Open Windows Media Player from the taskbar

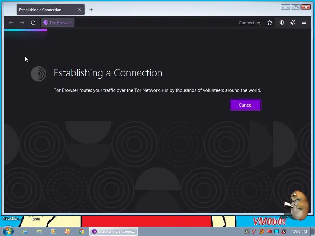pyautogui.click(x=53, y=231)
